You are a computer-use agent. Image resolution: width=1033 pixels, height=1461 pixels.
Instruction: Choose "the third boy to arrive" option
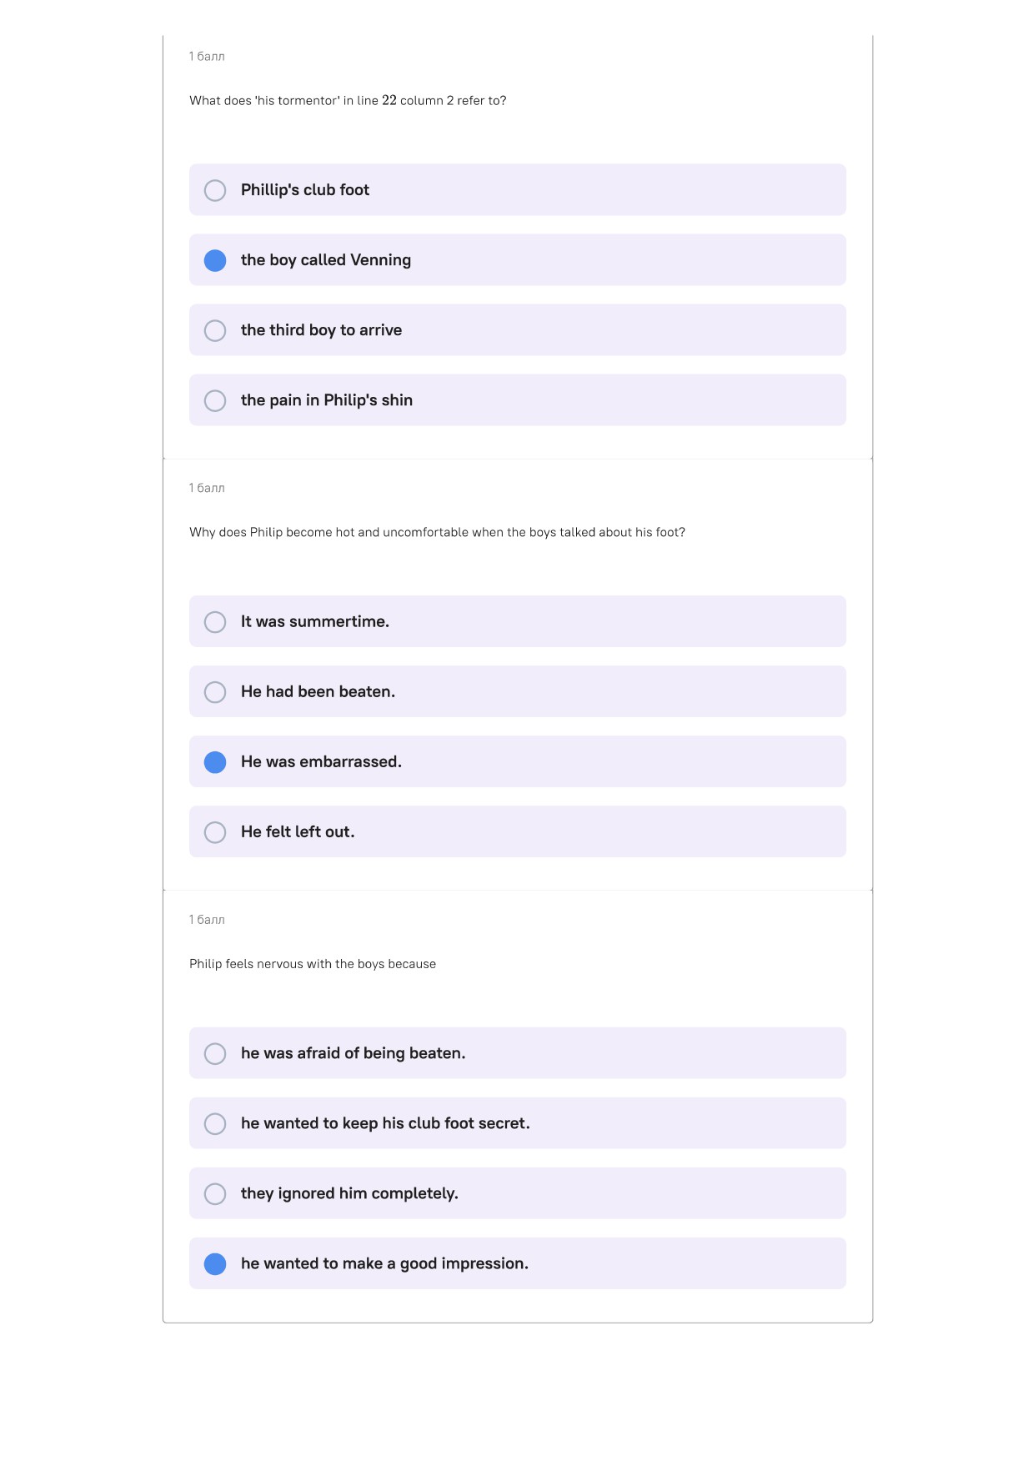coord(215,330)
